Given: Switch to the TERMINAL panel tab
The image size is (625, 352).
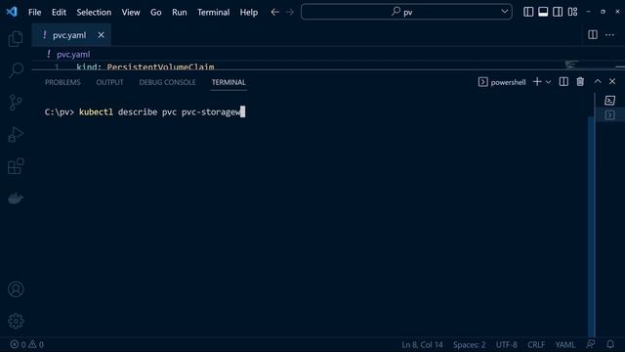Looking at the screenshot, I should (x=229, y=82).
